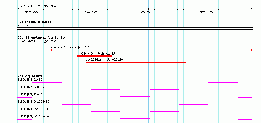Click the left arrow end of ruler
This screenshot has width=261, height=123.
[x=18, y=9]
